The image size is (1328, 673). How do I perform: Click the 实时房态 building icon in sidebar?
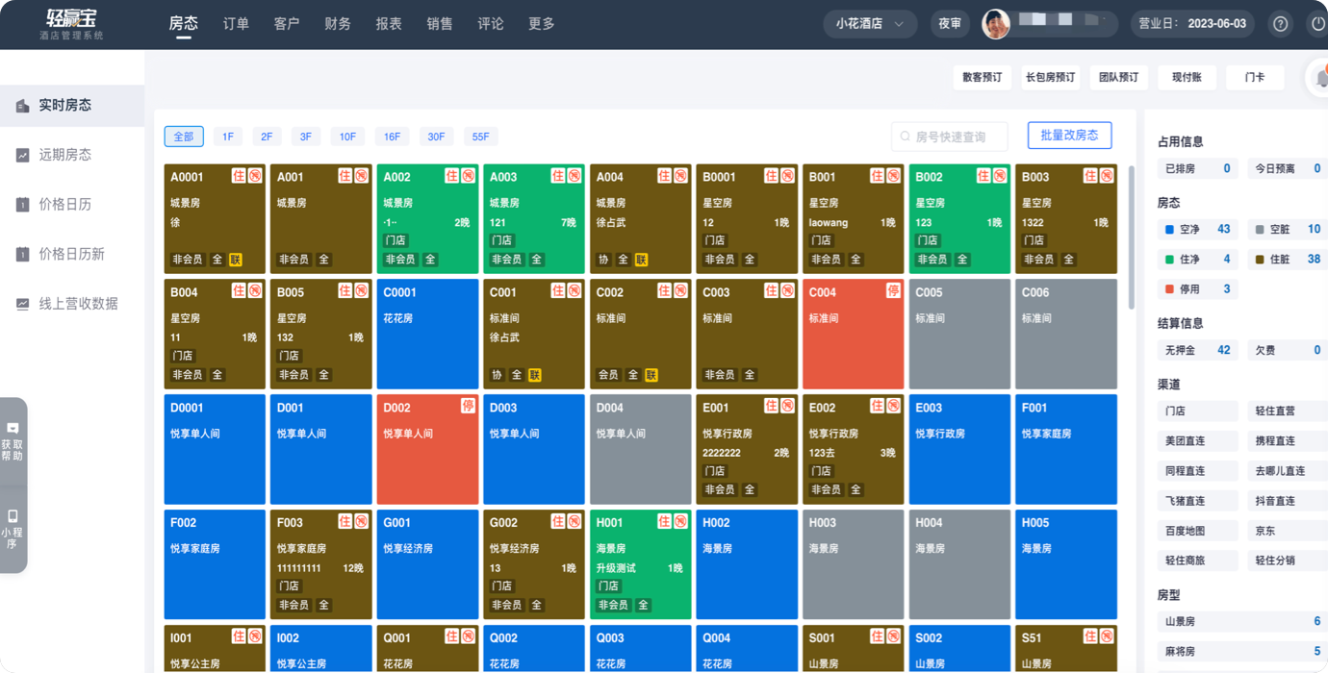click(x=22, y=106)
